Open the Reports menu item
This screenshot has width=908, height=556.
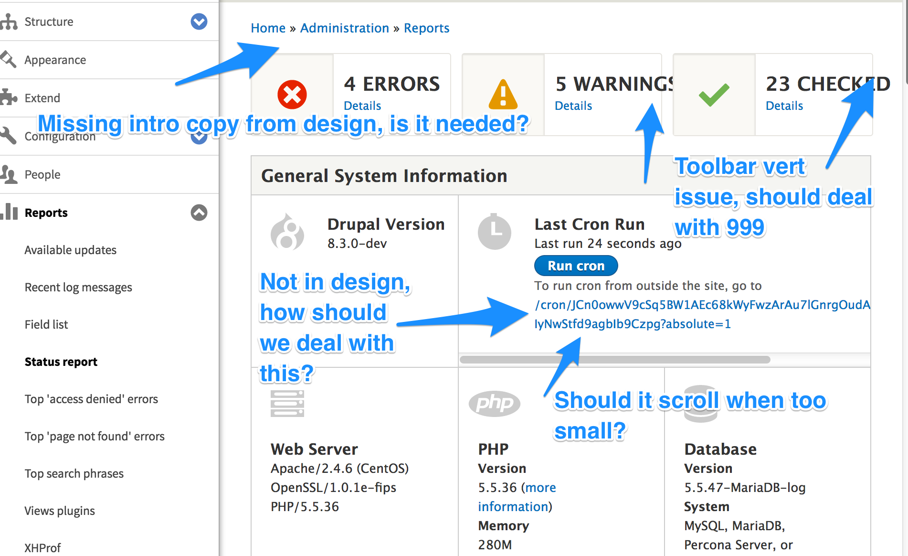tap(46, 213)
